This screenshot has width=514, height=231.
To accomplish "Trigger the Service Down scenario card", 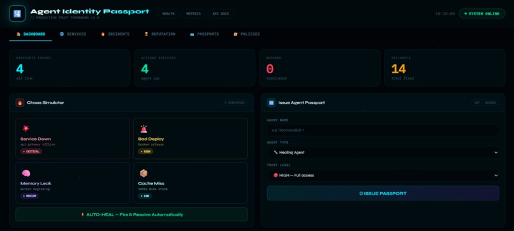I will [x=73, y=138].
